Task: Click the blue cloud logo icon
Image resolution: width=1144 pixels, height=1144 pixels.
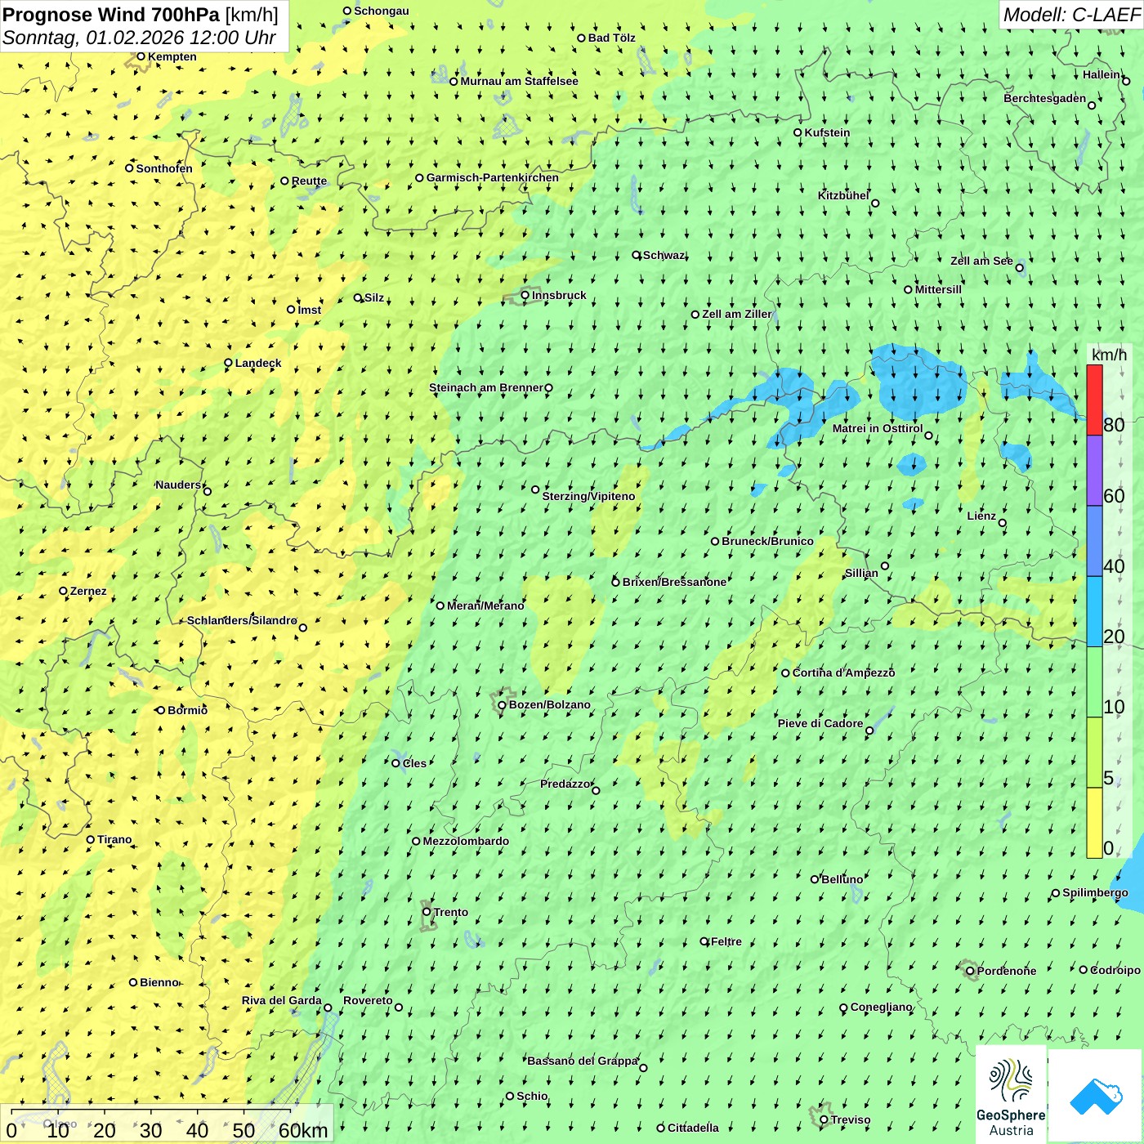Action: (1096, 1096)
